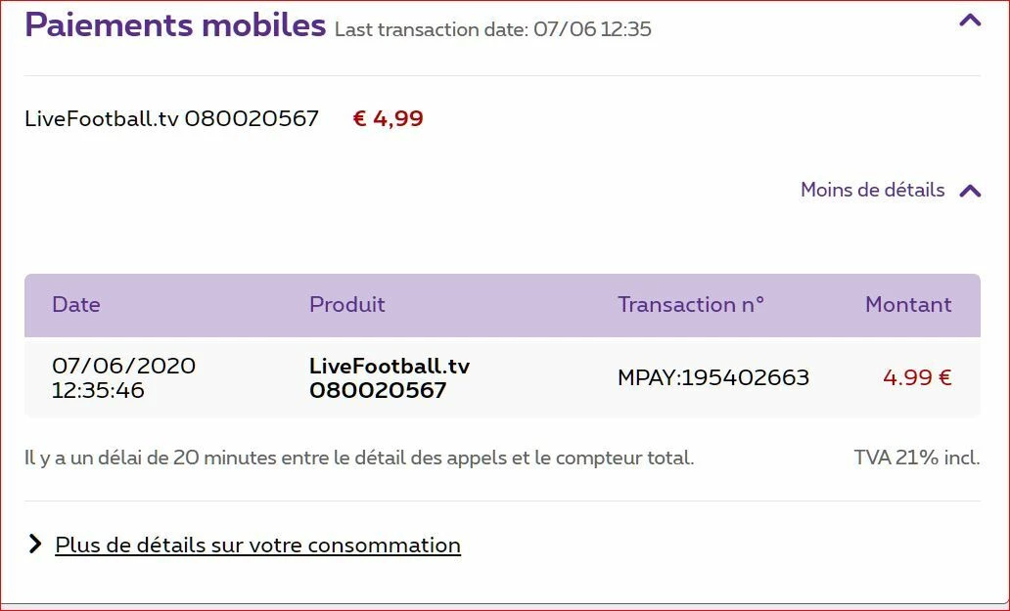The image size is (1010, 611).
Task: Click the Produit column header
Action: coord(347,305)
